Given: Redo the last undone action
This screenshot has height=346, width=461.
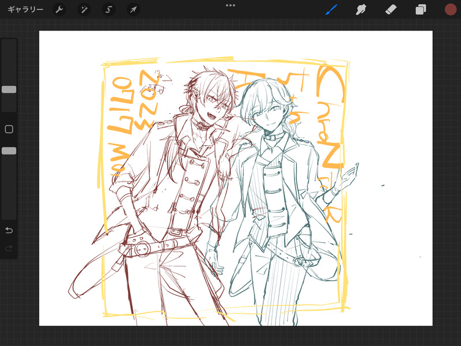Looking at the screenshot, I should 9,249.
